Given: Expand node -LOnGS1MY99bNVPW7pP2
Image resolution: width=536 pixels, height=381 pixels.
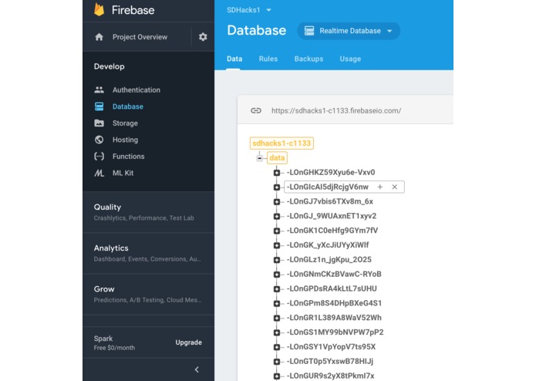Looking at the screenshot, I should tap(277, 332).
